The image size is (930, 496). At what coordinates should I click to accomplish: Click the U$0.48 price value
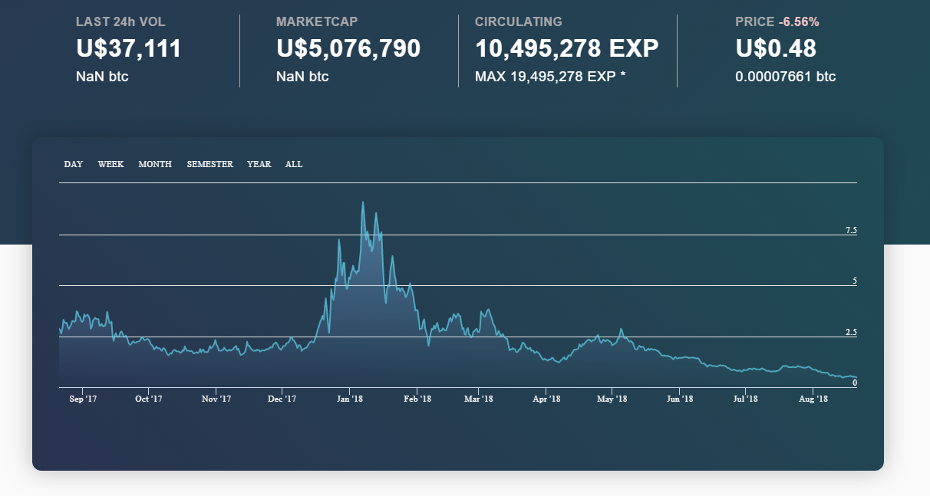776,48
